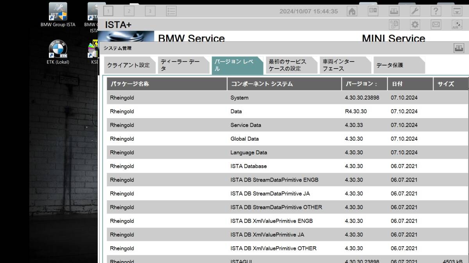The width and height of the screenshot is (469, 263).
Task: Select the バージョン レベル tab
Action: (x=237, y=65)
